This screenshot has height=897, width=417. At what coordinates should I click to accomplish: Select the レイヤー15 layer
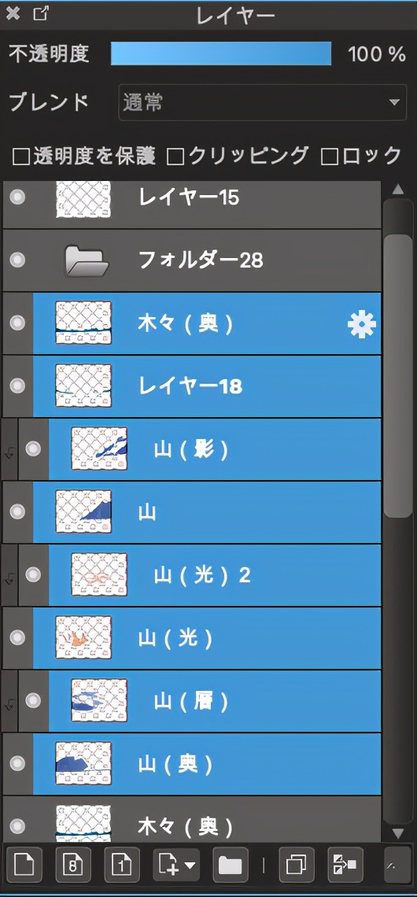point(192,199)
